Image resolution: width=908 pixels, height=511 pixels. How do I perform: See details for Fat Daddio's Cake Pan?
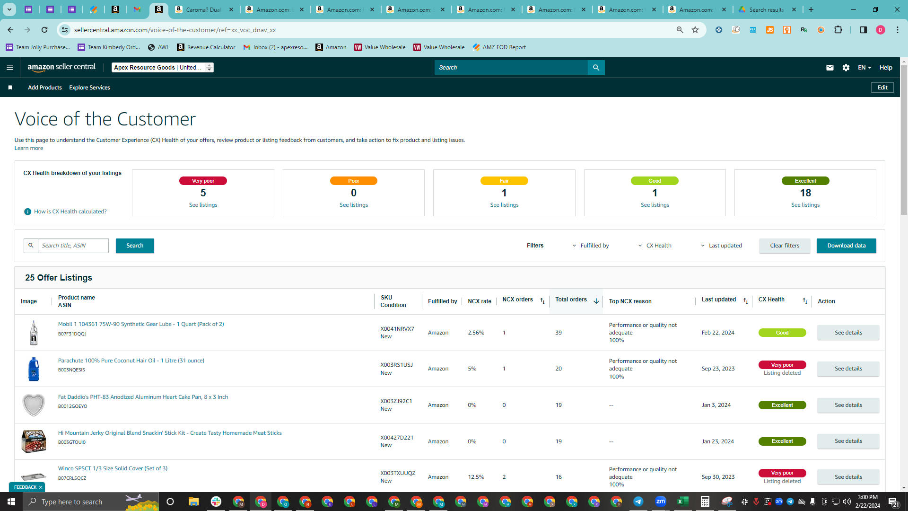tap(848, 405)
